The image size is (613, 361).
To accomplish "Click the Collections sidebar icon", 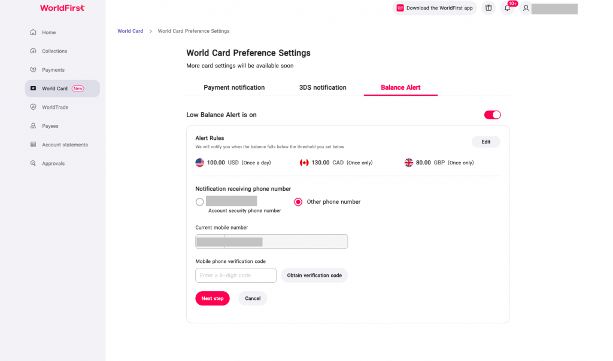I will click(x=34, y=51).
